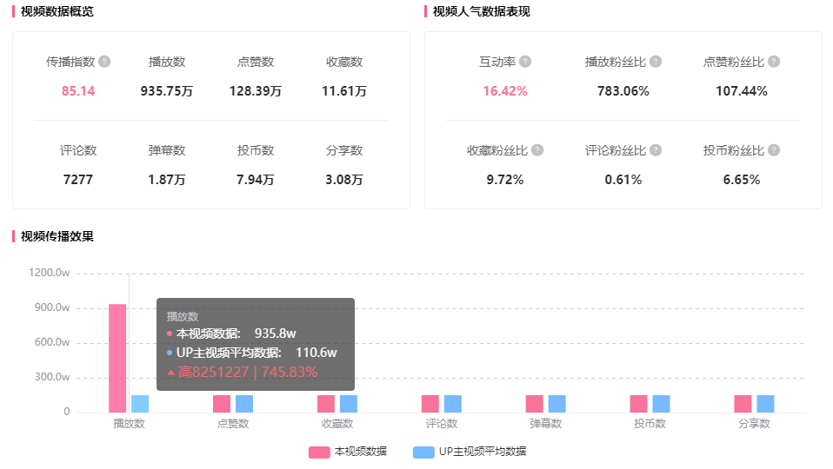Screen dimensions: 833x469
Task: Hide the UP主视频平均数据 legend series
Action: [x=470, y=452]
